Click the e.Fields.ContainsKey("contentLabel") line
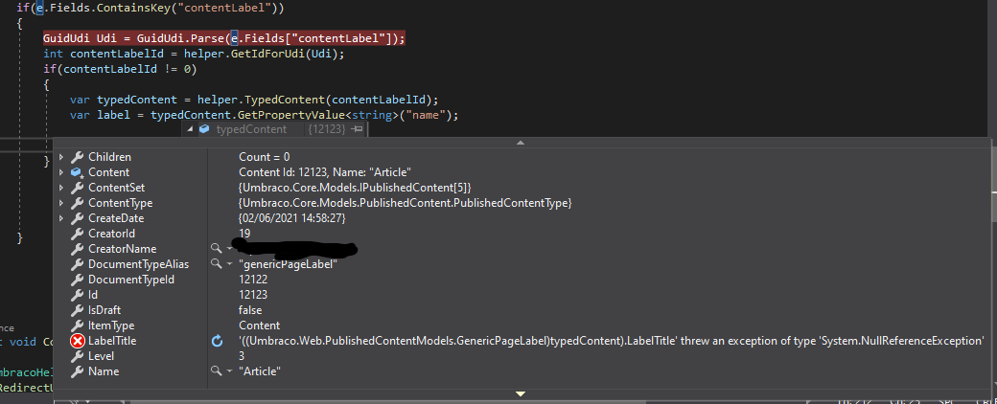Screen dimensions: 997x404 pyautogui.click(x=151, y=9)
